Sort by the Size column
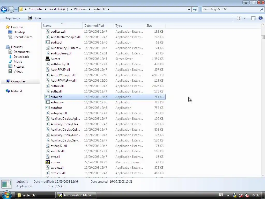Screen dimensions: 265x199 (x=155, y=26)
